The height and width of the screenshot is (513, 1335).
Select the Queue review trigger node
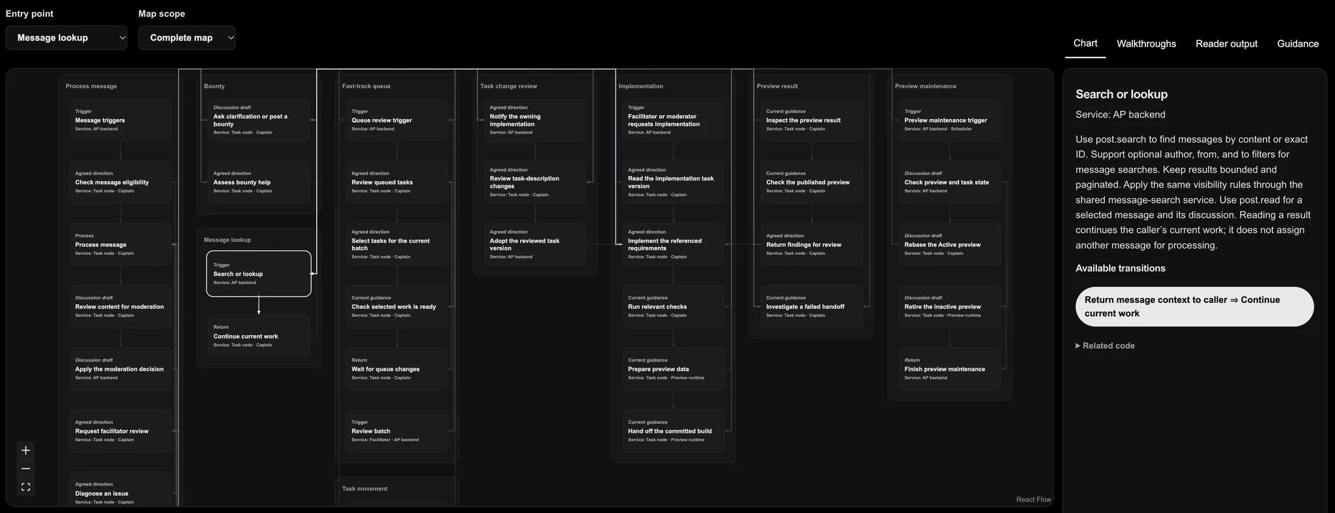(397, 120)
